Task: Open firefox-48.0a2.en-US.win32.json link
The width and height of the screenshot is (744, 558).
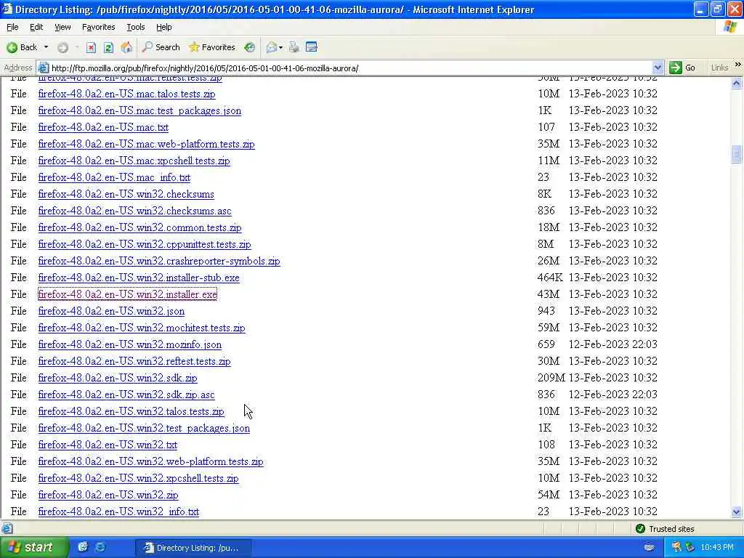Action: click(111, 311)
